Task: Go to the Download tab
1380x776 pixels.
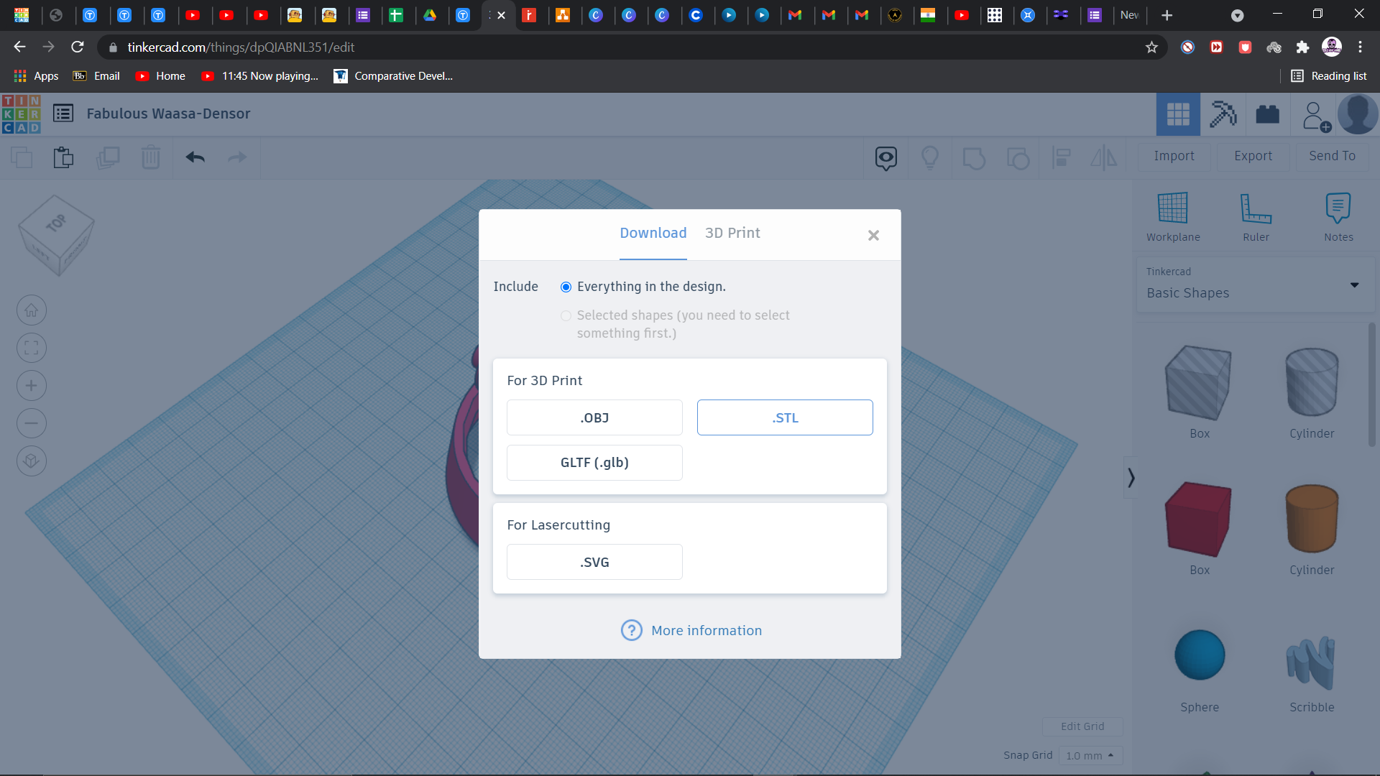Action: pyautogui.click(x=653, y=233)
